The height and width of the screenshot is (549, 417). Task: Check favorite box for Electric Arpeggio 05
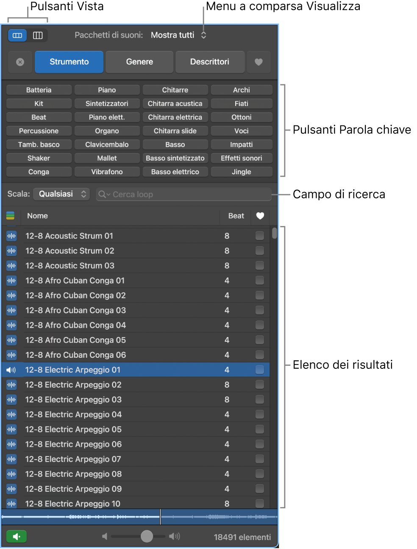[259, 429]
